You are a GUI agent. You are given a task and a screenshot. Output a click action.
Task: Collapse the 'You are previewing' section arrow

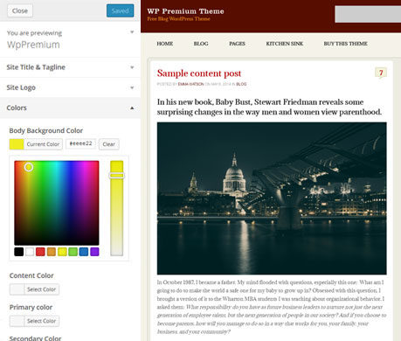pos(132,32)
